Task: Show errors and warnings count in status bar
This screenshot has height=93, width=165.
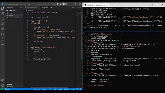Action: point(7,89)
